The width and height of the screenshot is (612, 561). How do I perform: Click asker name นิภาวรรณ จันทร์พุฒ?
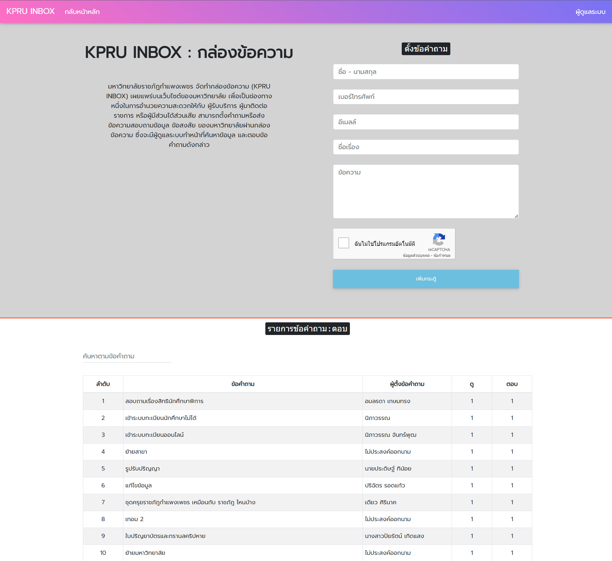pyautogui.click(x=390, y=435)
